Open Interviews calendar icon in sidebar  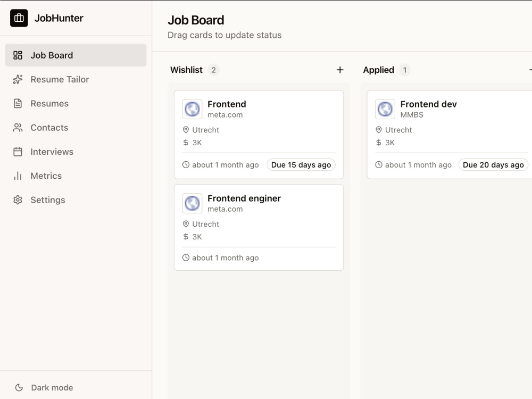coord(18,152)
